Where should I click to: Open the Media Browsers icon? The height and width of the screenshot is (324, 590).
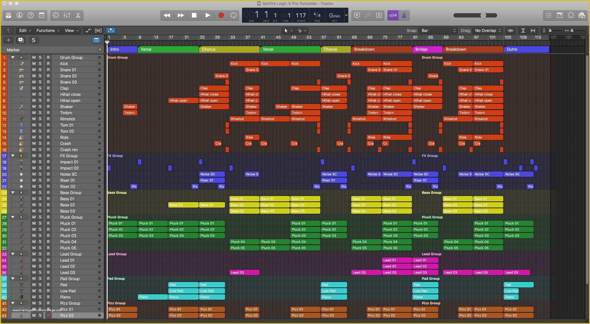tap(582, 15)
